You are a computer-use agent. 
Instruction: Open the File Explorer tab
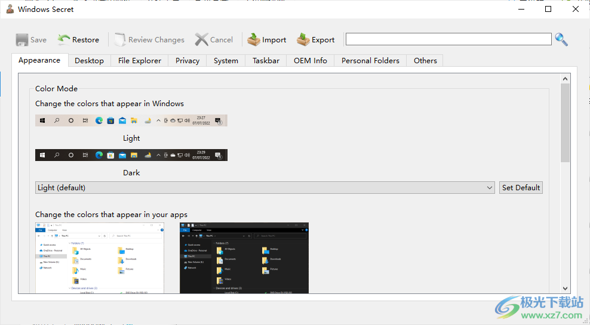point(139,61)
